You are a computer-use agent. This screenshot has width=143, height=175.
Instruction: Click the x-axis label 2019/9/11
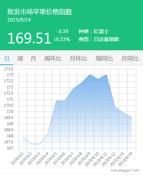pos(100,159)
